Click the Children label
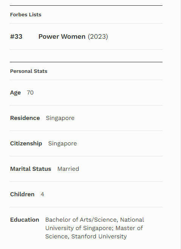This screenshot has height=249, width=181. pos(22,194)
